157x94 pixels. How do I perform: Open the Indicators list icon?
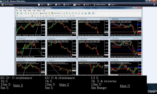pyautogui.click(x=85, y=13)
